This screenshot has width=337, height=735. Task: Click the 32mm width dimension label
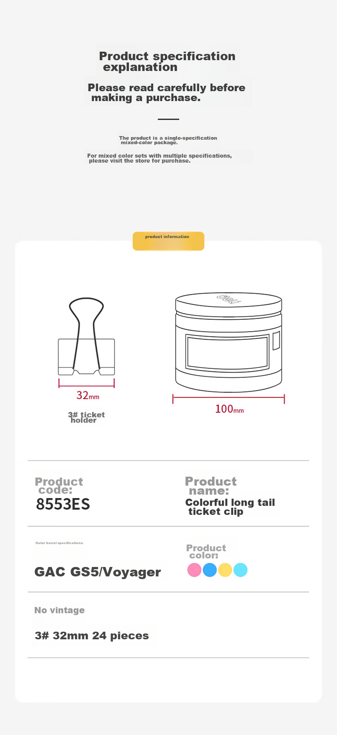(x=88, y=395)
